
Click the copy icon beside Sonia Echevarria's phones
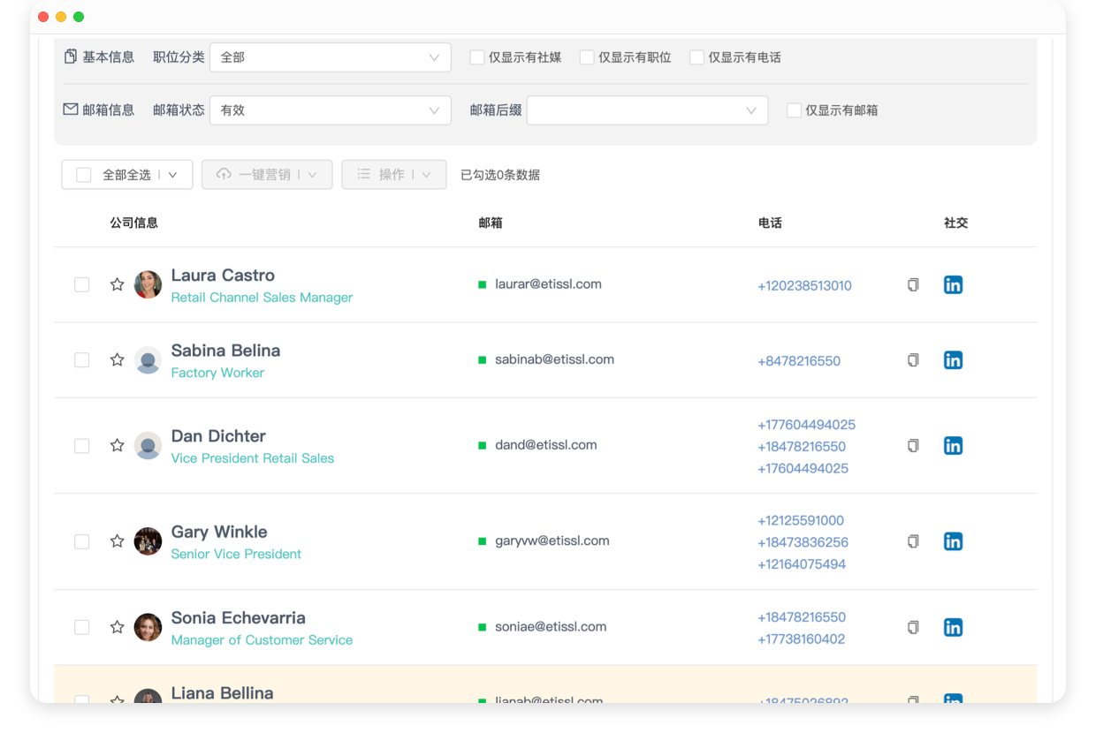[912, 627]
